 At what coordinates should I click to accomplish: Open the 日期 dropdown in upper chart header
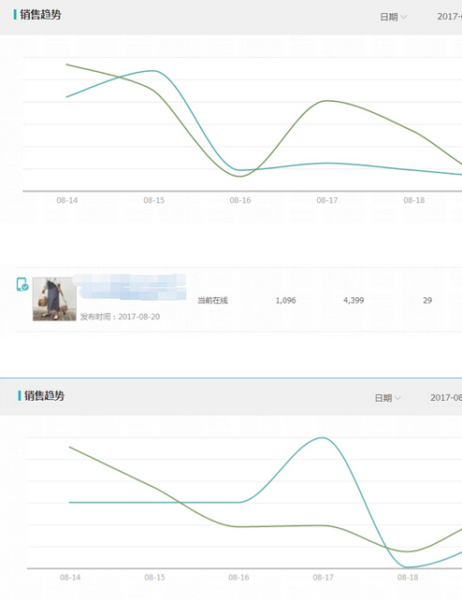click(393, 17)
